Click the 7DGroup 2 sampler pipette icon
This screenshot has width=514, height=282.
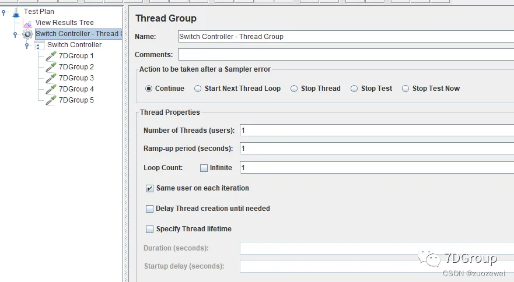point(51,67)
